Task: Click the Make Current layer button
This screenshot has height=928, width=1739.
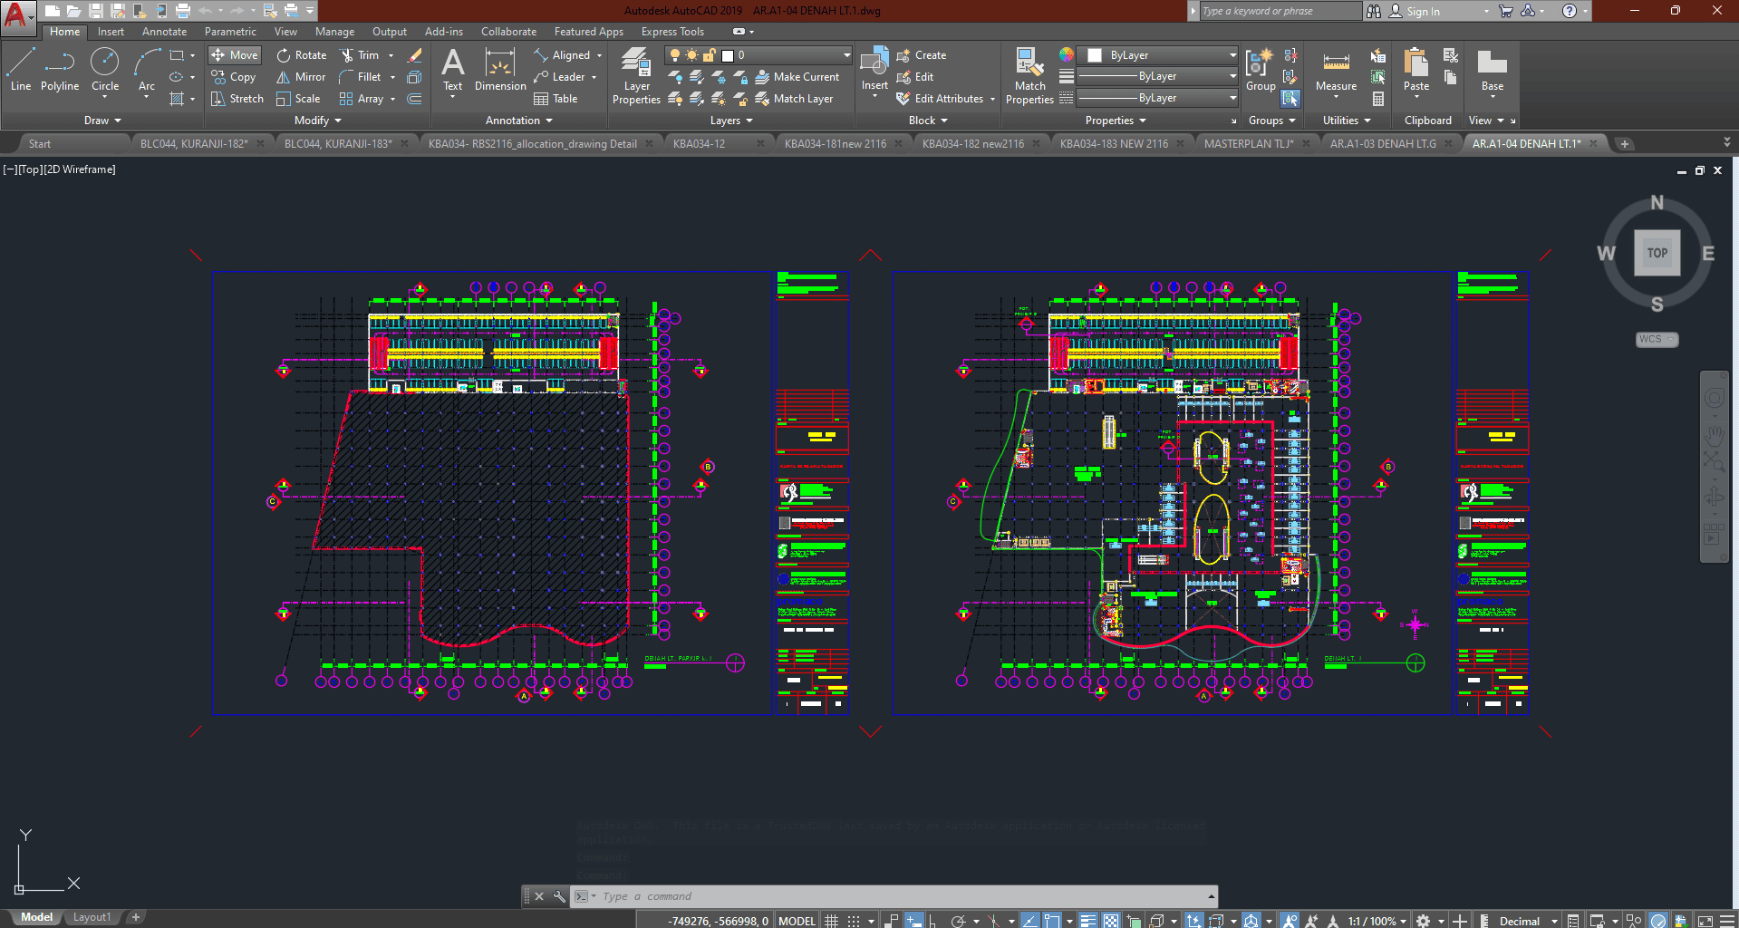Action: pos(797,77)
